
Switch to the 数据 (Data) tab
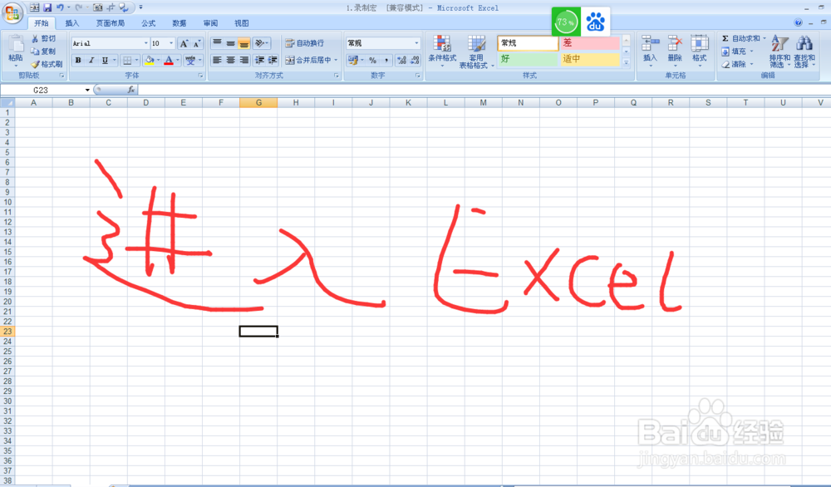point(179,22)
